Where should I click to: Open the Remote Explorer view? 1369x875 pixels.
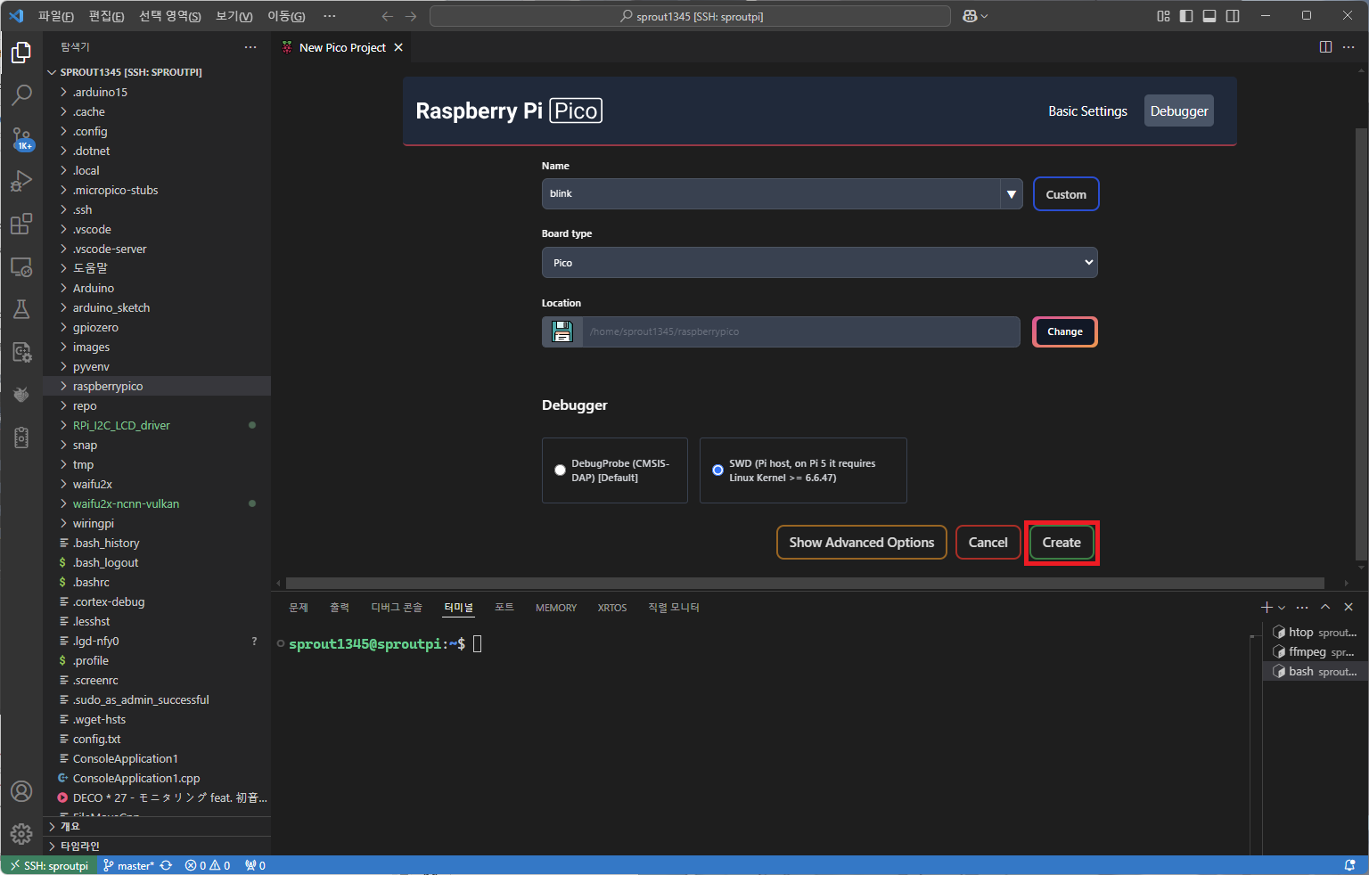(x=21, y=266)
